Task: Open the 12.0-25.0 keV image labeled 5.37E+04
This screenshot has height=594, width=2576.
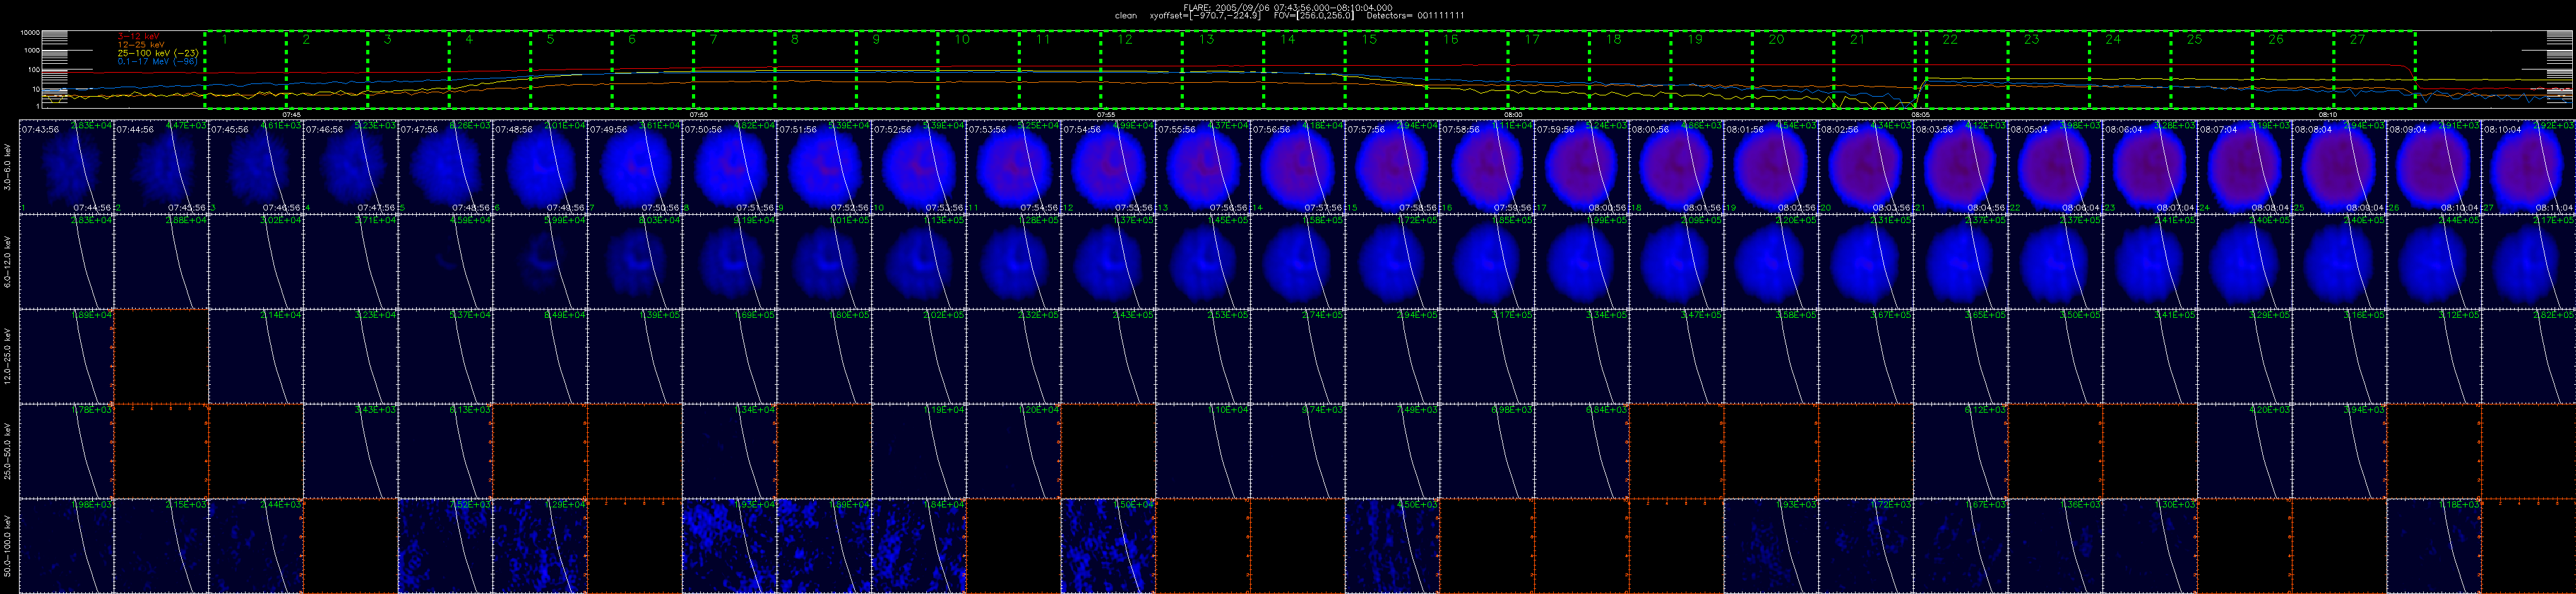Action: click(445, 356)
